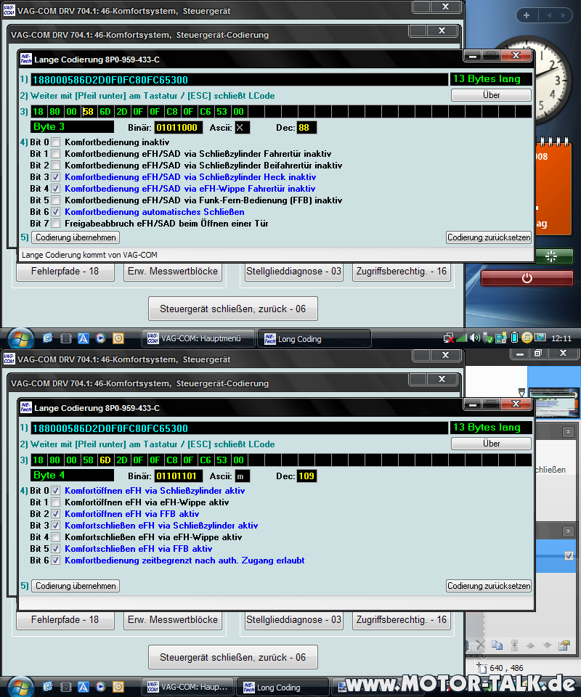This screenshot has width=581, height=697.
Task: Switch to 'Long Coding' on the lower taskbar
Action: [x=283, y=688]
